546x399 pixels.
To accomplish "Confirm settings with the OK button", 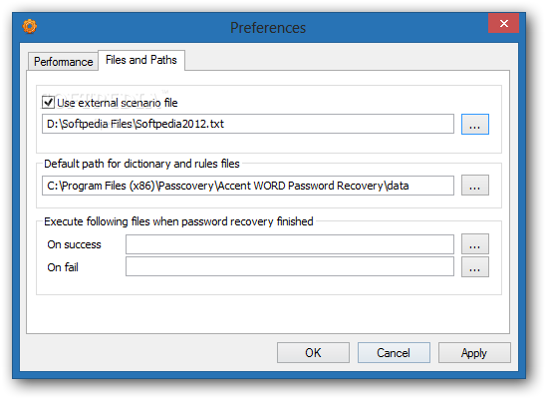I will [x=313, y=353].
